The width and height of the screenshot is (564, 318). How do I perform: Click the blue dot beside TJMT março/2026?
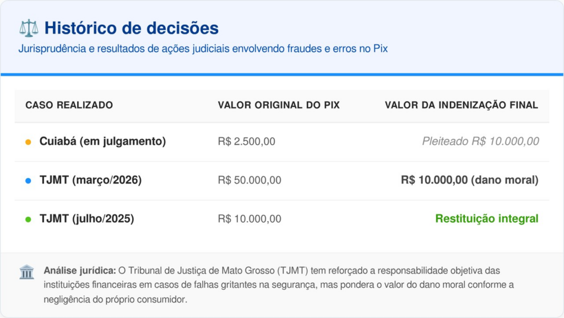coord(28,180)
